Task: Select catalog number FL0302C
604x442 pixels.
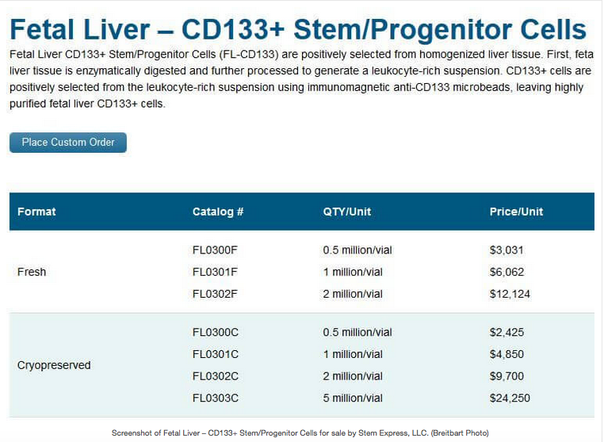Action: click(216, 376)
